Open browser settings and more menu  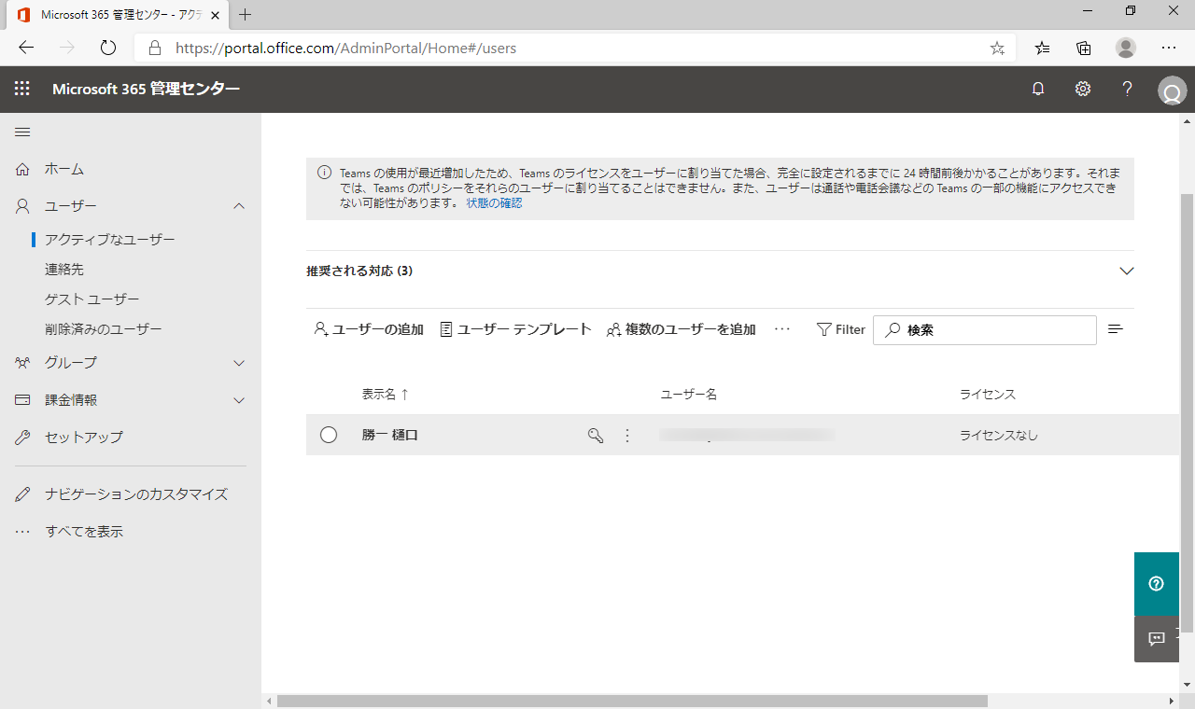(x=1169, y=48)
